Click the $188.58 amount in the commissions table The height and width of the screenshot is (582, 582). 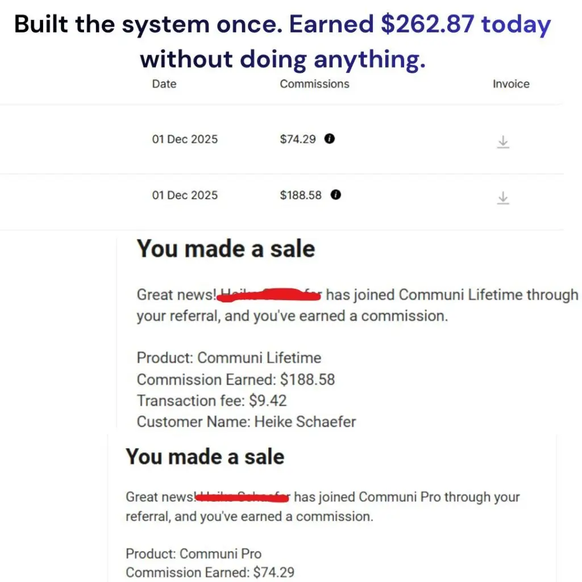click(301, 195)
